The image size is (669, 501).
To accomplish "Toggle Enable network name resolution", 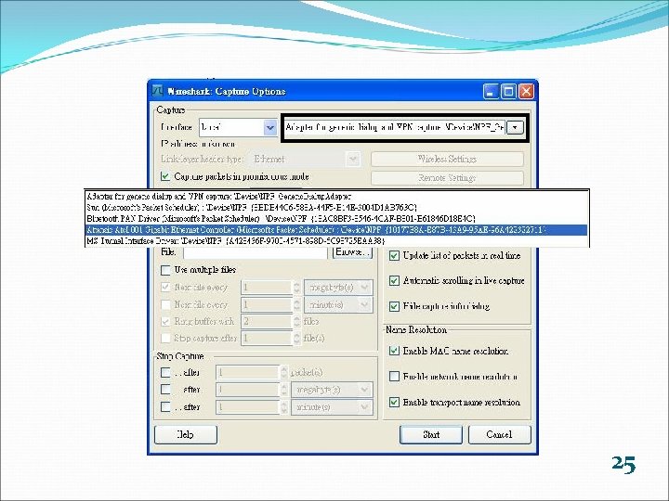I will 394,377.
